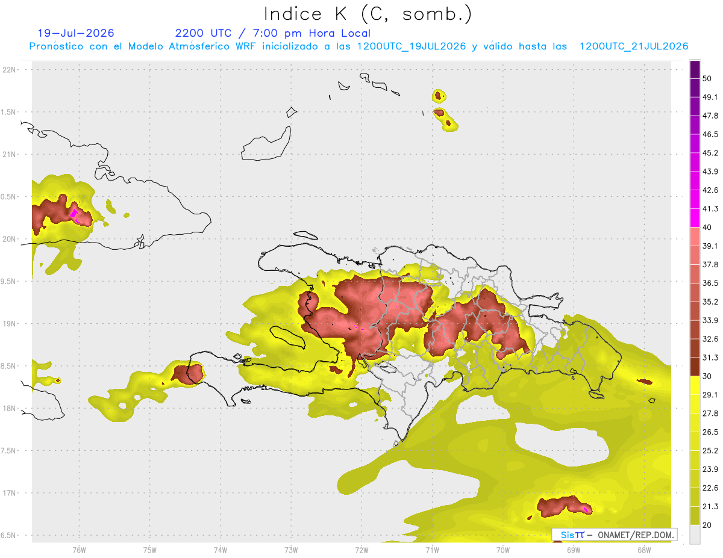The width and height of the screenshot is (723, 558).
Task: Pick the dark brown legend band between 30 and 31.3
Action: [695, 367]
